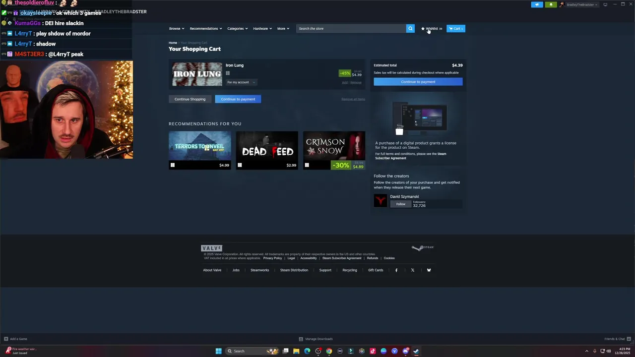
Task: Click the Steam icon in the taskbar
Action: (416, 351)
